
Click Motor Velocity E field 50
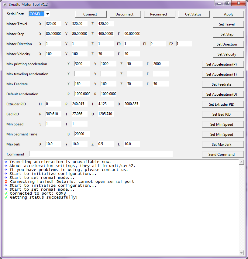pyautogui.click(x=132, y=54)
